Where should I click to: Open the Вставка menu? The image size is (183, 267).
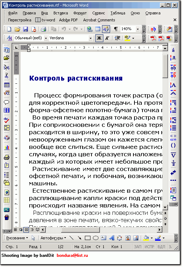(x=61, y=13)
